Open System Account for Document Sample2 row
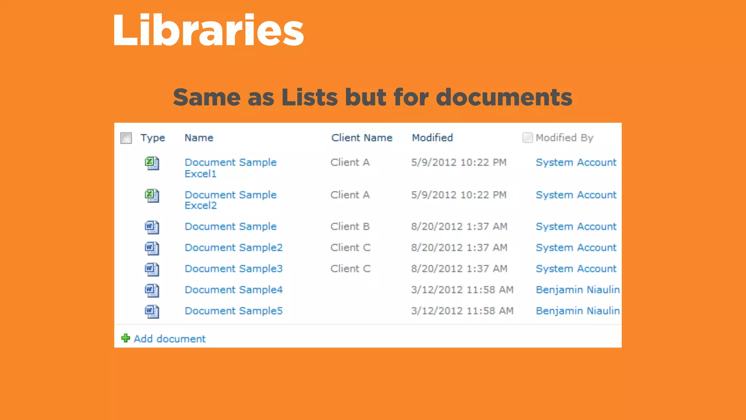Viewport: 746px width, 420px height. pyautogui.click(x=576, y=248)
